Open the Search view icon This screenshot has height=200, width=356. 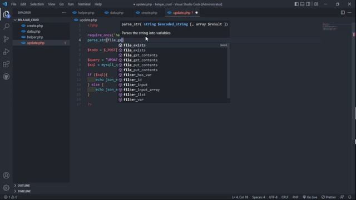[x=6, y=27]
